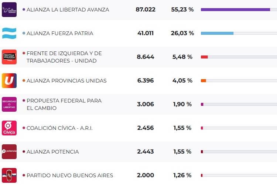
Task: Click the 87.022 vote count
Action: click(x=146, y=10)
